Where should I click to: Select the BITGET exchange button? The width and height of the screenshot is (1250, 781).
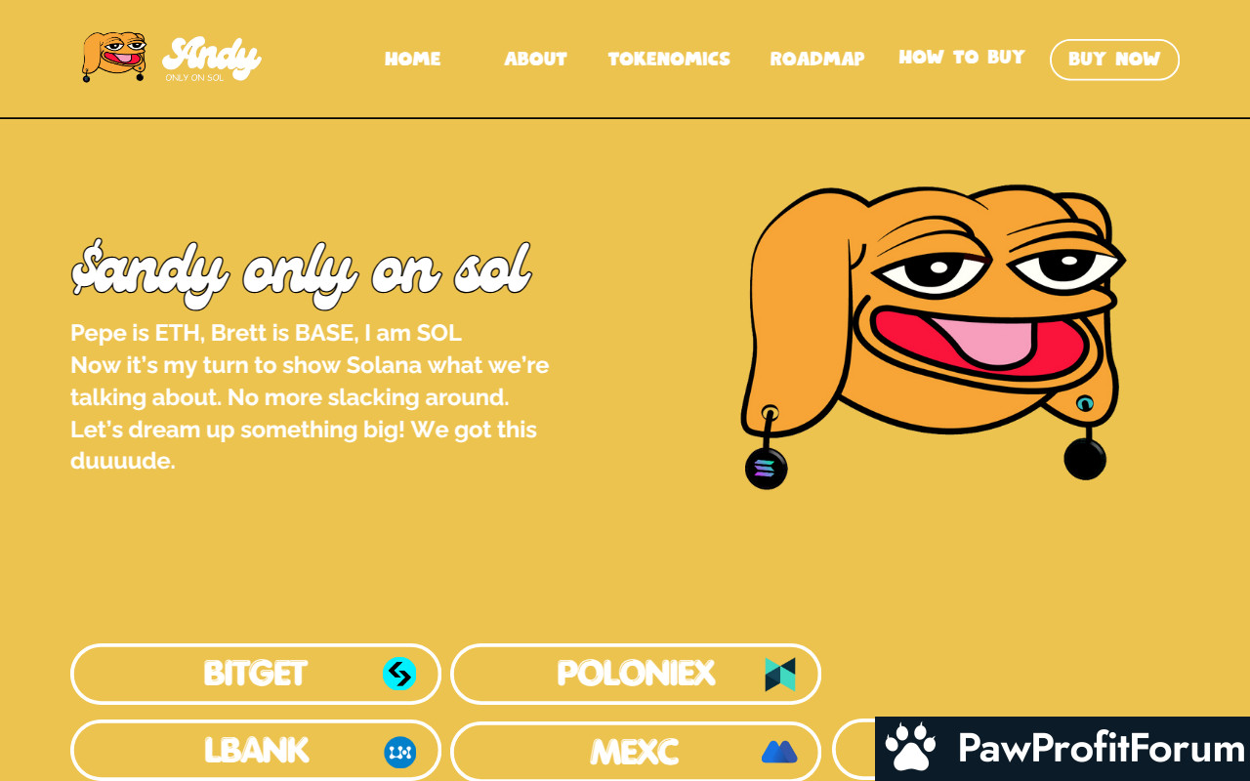point(256,674)
